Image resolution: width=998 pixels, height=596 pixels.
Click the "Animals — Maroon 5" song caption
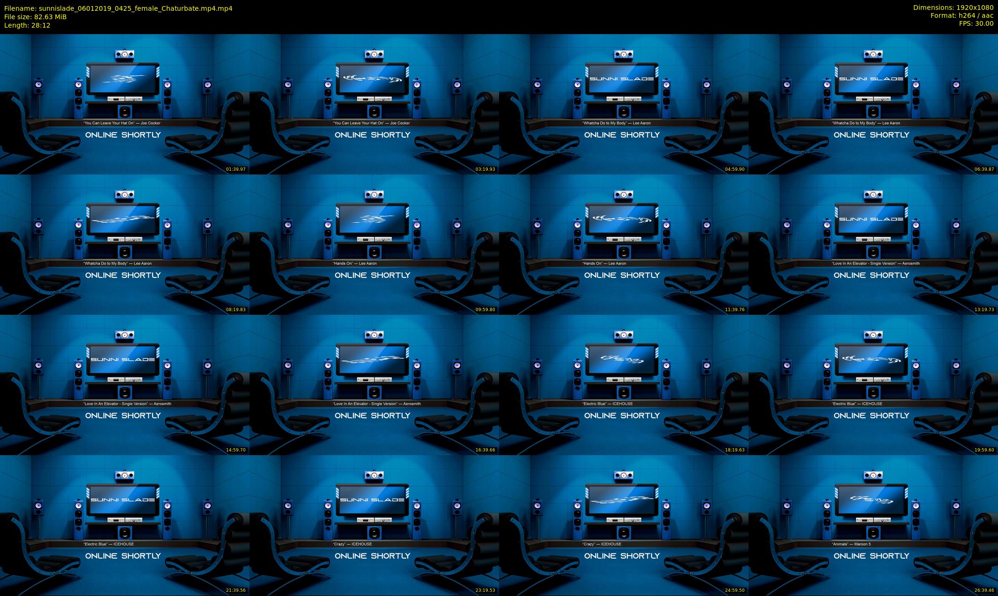pos(851,544)
